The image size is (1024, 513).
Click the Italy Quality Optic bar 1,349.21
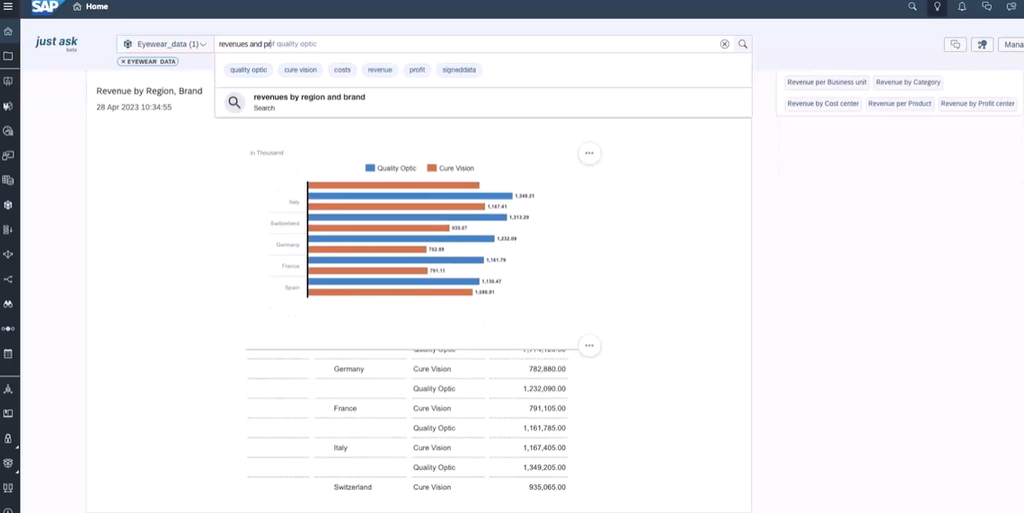[x=410, y=196]
